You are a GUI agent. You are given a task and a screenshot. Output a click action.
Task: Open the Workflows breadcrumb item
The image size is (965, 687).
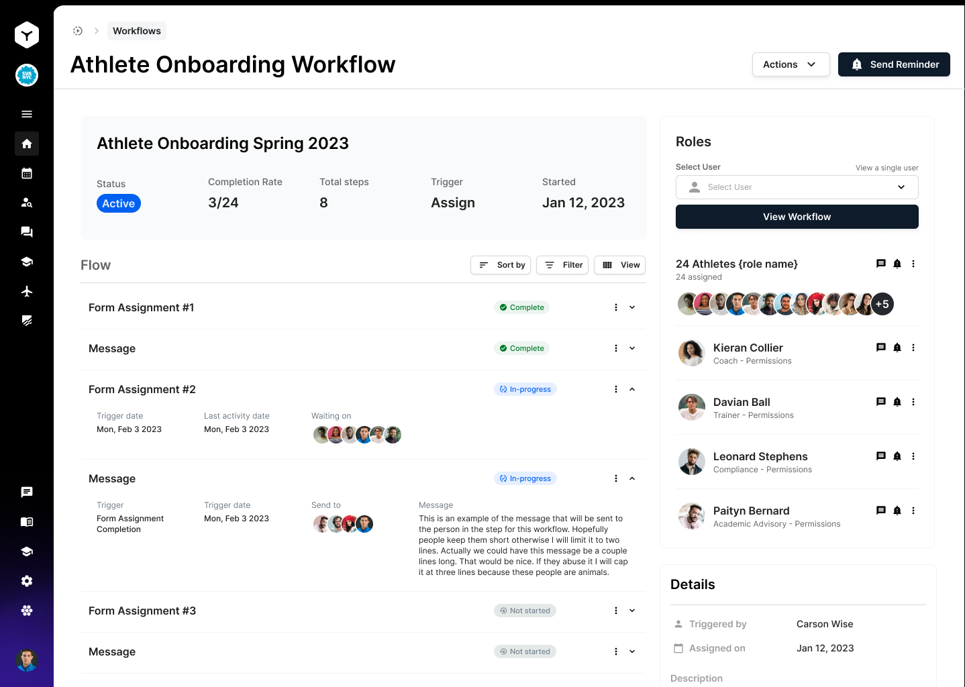(136, 31)
